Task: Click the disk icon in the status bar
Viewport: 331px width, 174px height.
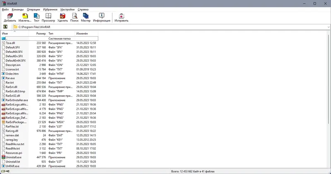Action: pos(3,171)
